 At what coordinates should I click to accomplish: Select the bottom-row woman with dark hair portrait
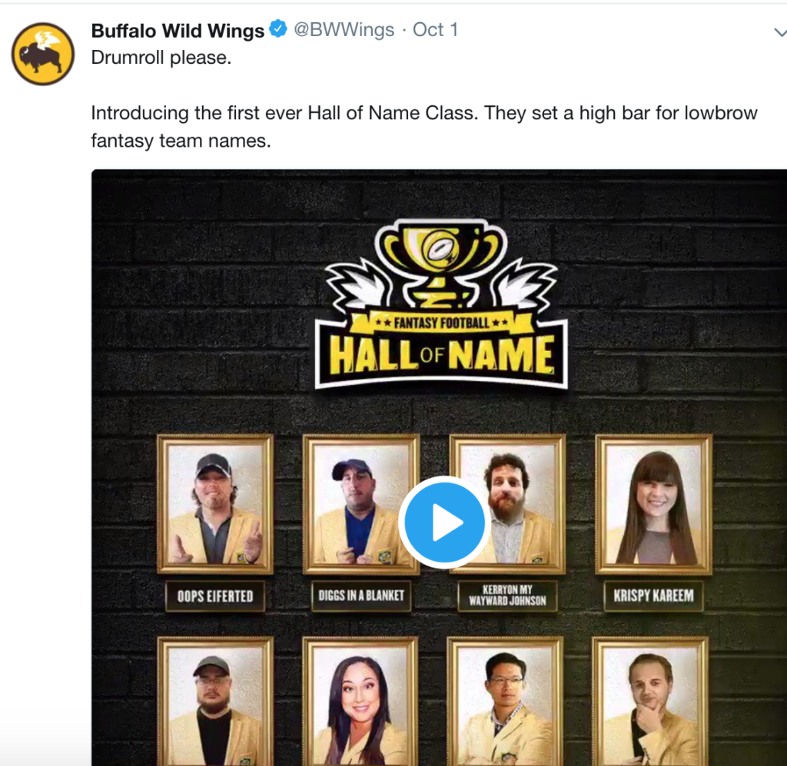360,701
